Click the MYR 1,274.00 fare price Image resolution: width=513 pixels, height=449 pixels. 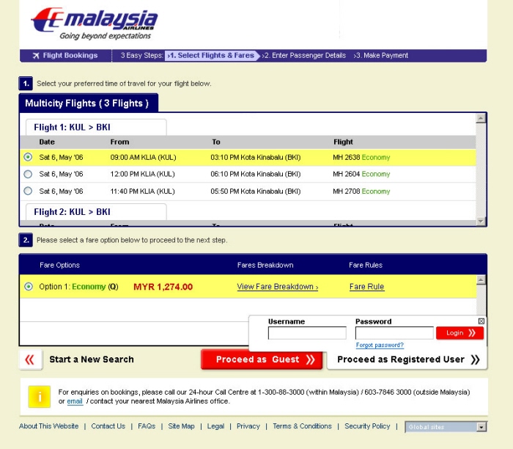pos(163,287)
